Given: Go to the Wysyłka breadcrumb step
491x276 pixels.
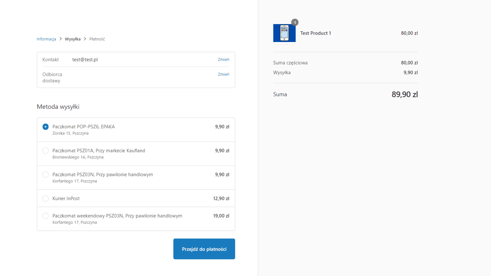Looking at the screenshot, I should click(x=73, y=39).
